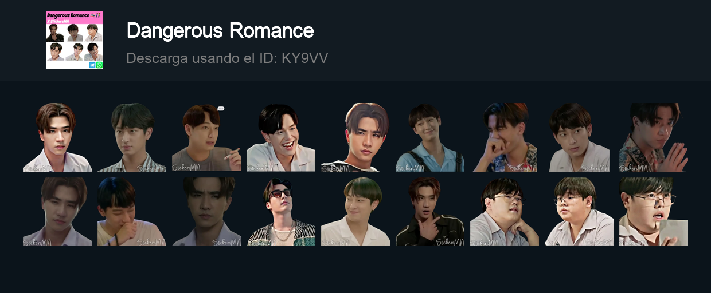This screenshot has width=711, height=293.
Task: Select the Dangerous Romance title text
Action: tap(220, 31)
